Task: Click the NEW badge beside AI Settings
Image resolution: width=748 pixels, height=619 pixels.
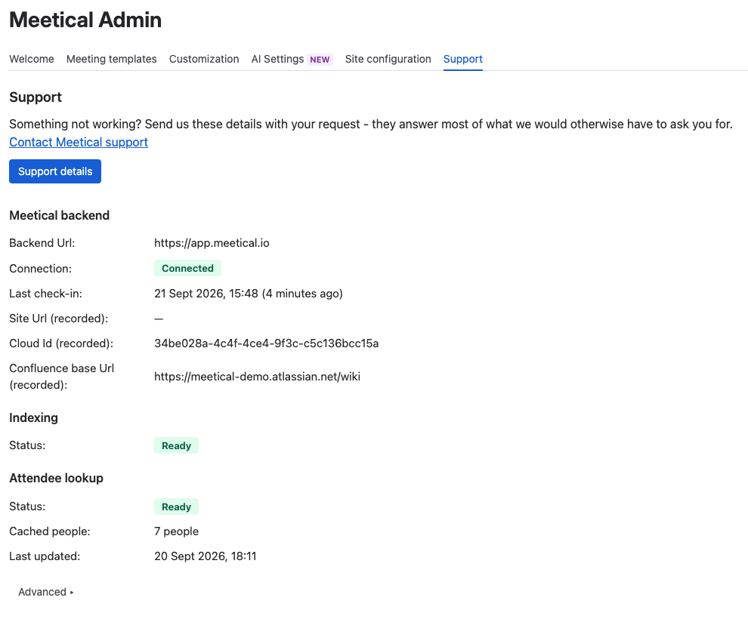Action: pos(320,60)
